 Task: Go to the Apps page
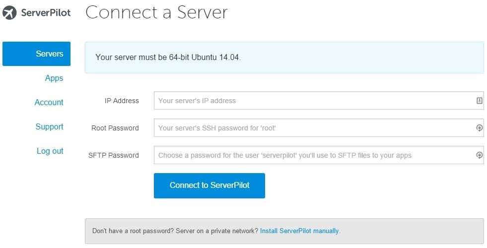click(x=54, y=78)
